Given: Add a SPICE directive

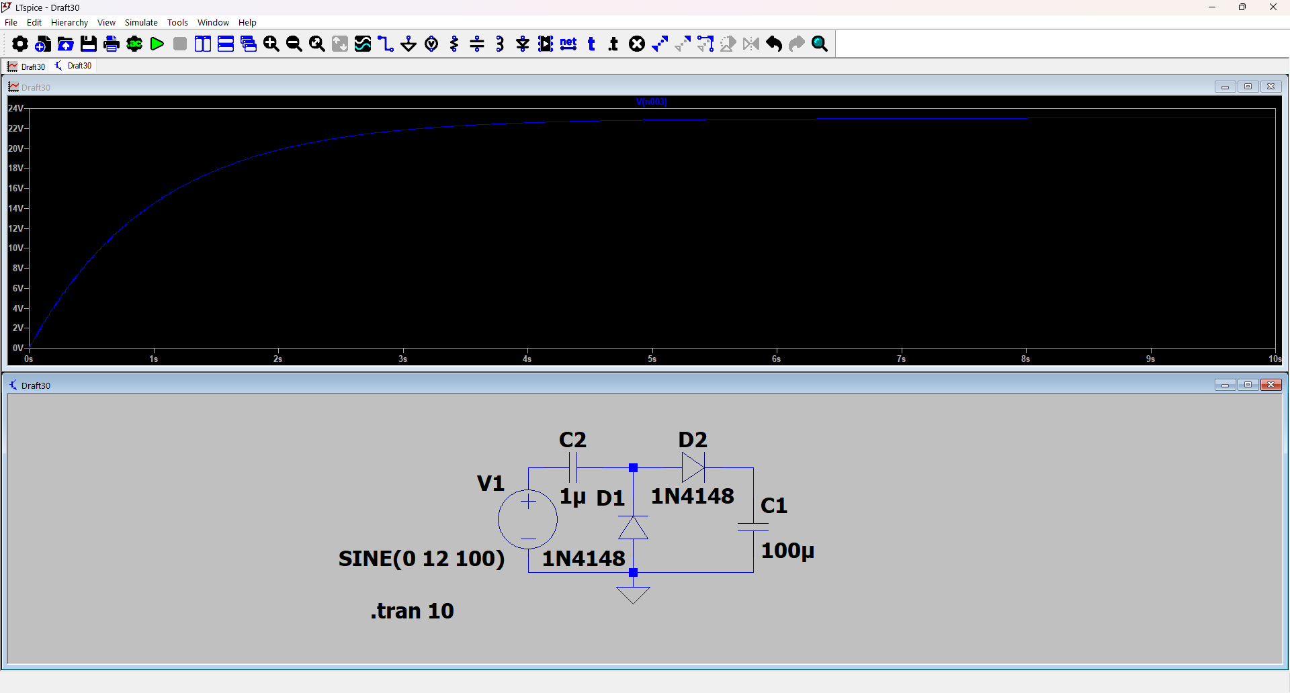Looking at the screenshot, I should [x=614, y=44].
